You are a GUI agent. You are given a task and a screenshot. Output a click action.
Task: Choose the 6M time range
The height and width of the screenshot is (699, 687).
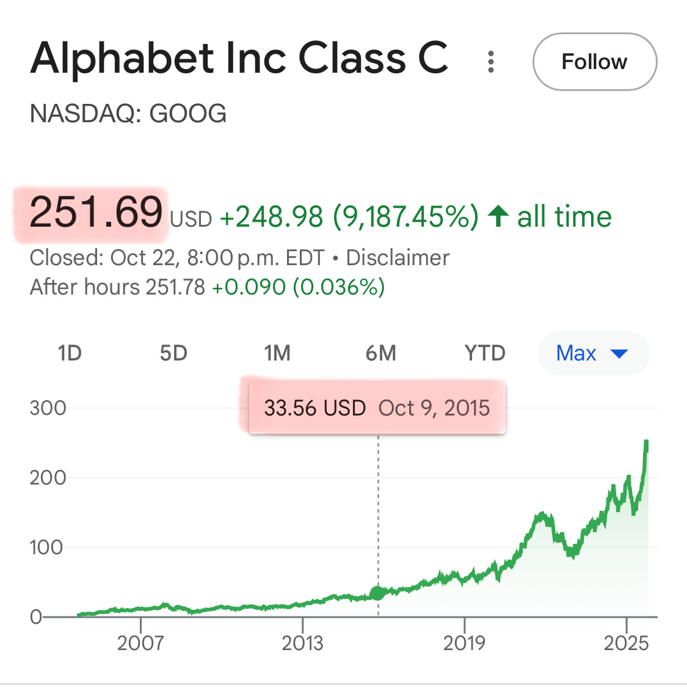click(381, 353)
